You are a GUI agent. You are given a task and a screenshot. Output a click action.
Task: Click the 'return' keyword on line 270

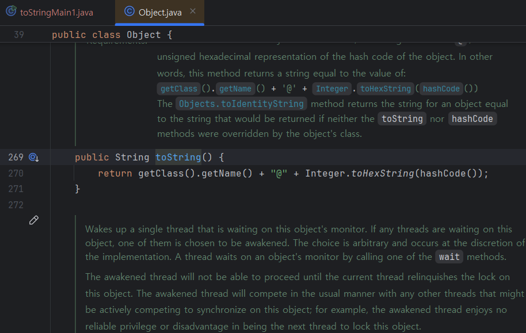[x=115, y=173]
